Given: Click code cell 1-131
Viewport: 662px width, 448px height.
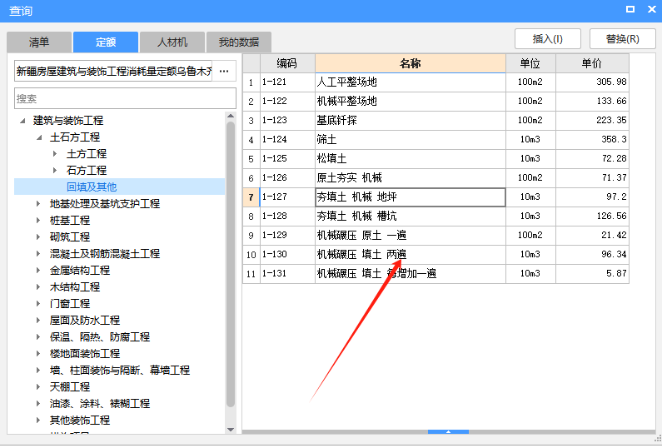Looking at the screenshot, I should [287, 274].
